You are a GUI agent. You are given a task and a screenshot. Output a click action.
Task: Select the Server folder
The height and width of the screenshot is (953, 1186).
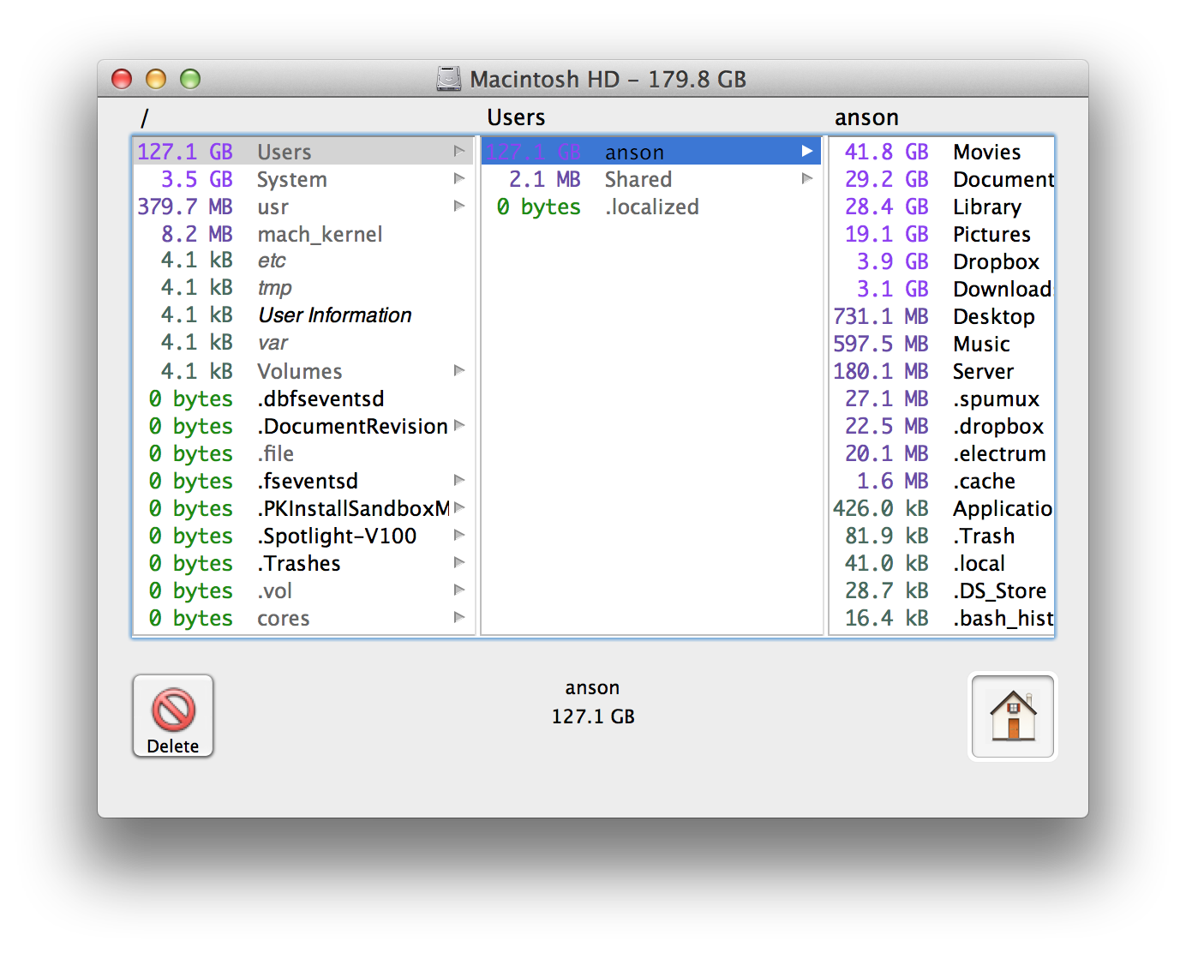(942, 371)
